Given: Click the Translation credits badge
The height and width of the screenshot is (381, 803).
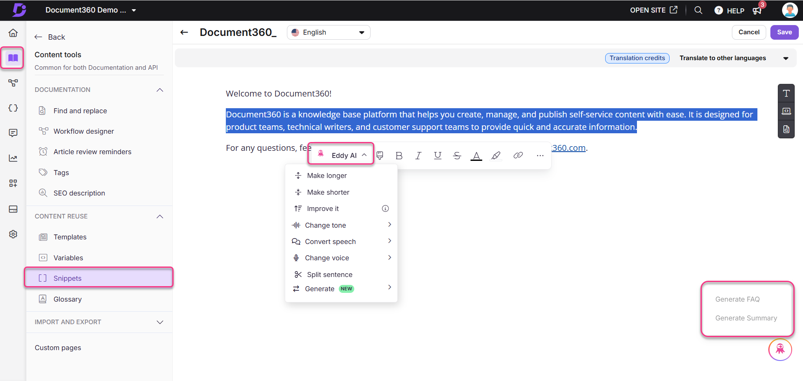Looking at the screenshot, I should point(637,58).
